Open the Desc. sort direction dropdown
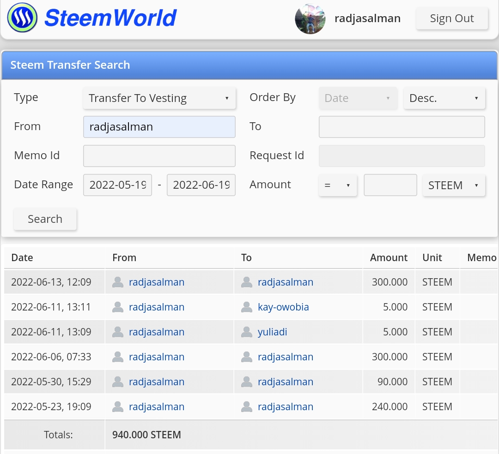The image size is (499, 454). point(444,98)
